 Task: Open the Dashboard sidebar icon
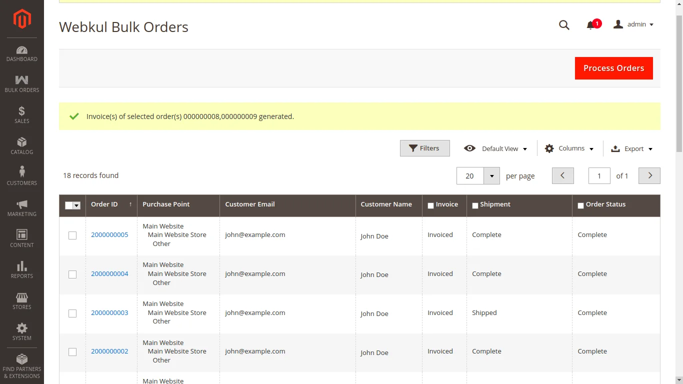(22, 53)
